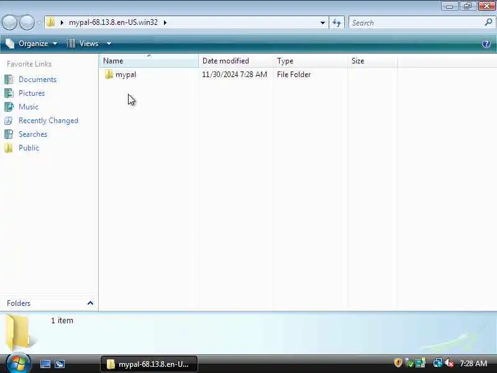The width and height of the screenshot is (497, 373).
Task: Select the mypal folder name
Action: click(x=126, y=75)
